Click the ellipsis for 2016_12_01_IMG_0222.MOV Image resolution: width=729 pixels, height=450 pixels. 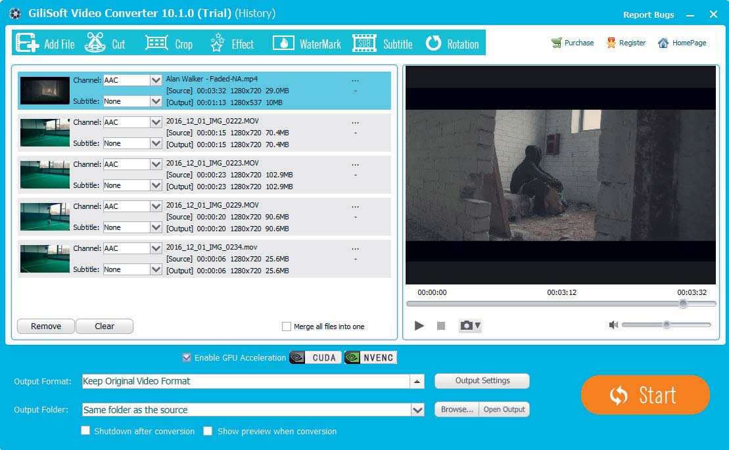pos(355,123)
